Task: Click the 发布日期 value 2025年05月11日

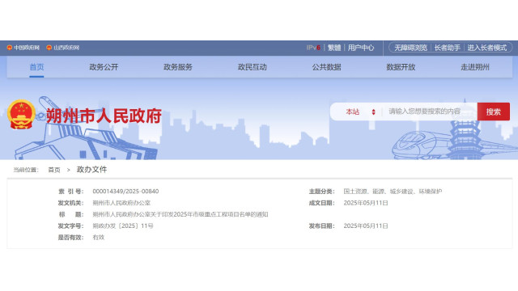Action: point(366,226)
